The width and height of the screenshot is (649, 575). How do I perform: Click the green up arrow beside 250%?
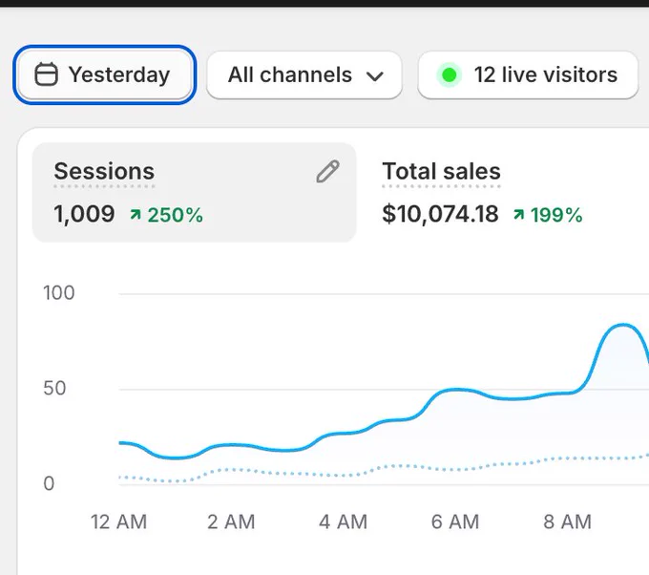(136, 215)
